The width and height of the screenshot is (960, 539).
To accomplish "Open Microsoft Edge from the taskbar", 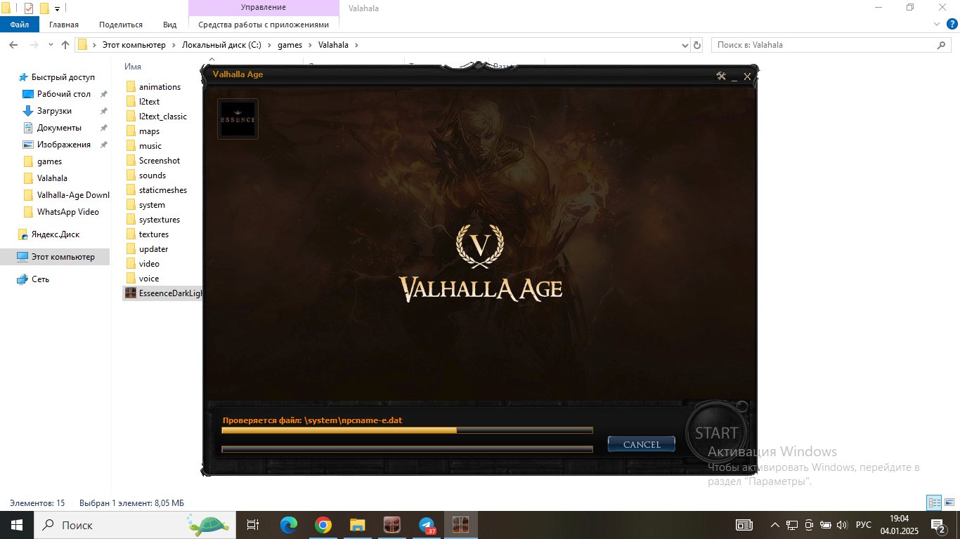I will [x=288, y=525].
